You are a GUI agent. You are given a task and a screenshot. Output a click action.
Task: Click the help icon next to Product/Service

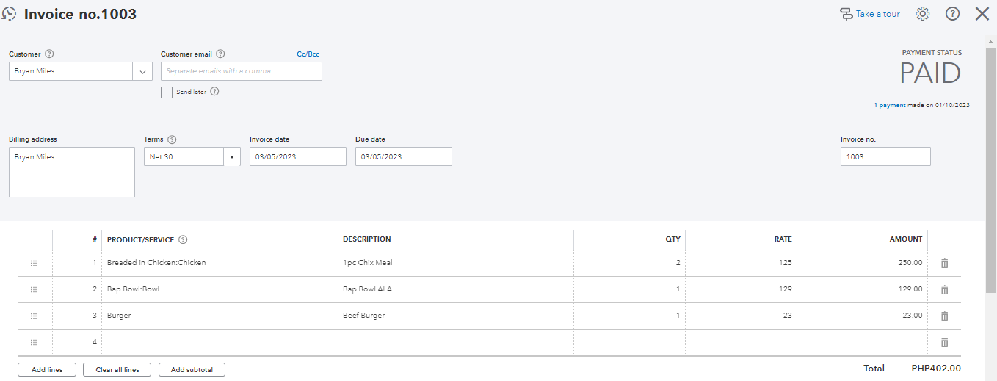(183, 239)
